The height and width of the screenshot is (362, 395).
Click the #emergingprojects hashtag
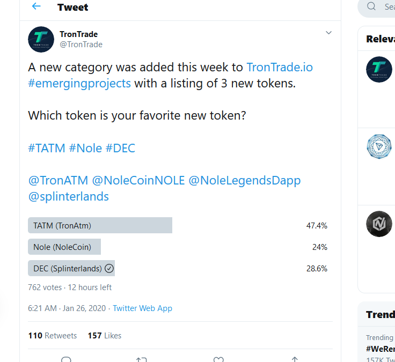[79, 84]
